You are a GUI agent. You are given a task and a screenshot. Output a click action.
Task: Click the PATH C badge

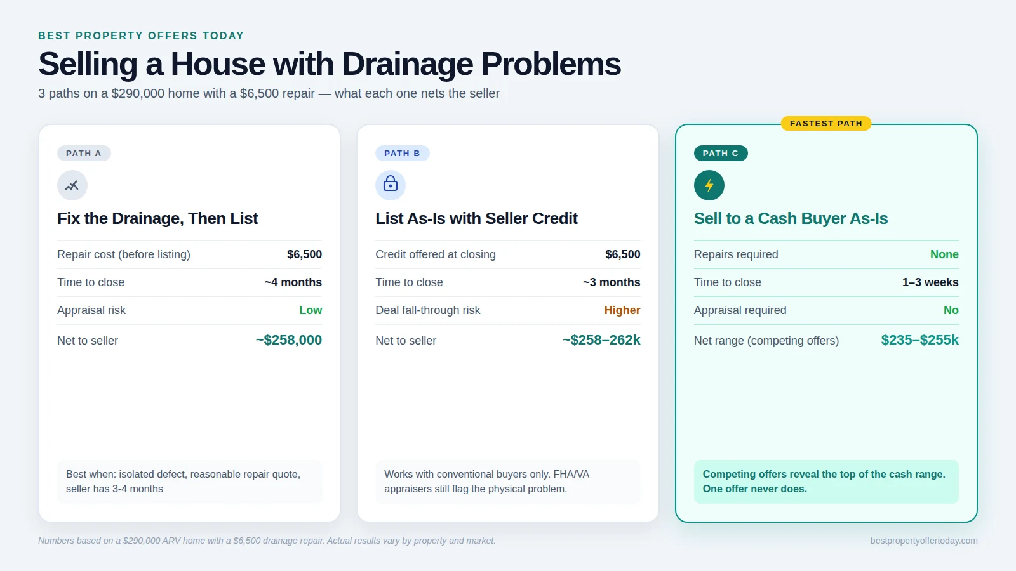721,153
